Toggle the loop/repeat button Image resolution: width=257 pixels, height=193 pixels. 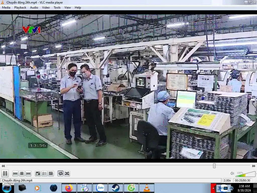click(60, 173)
